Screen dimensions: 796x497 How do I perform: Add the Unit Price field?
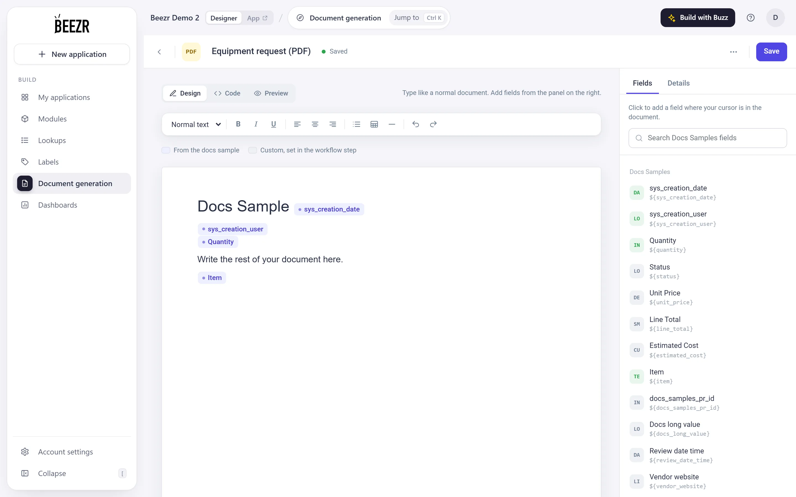coord(708,297)
